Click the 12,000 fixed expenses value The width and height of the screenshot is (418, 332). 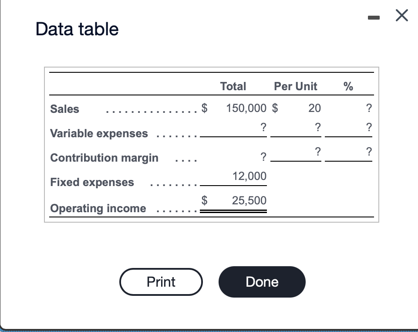pos(249,176)
